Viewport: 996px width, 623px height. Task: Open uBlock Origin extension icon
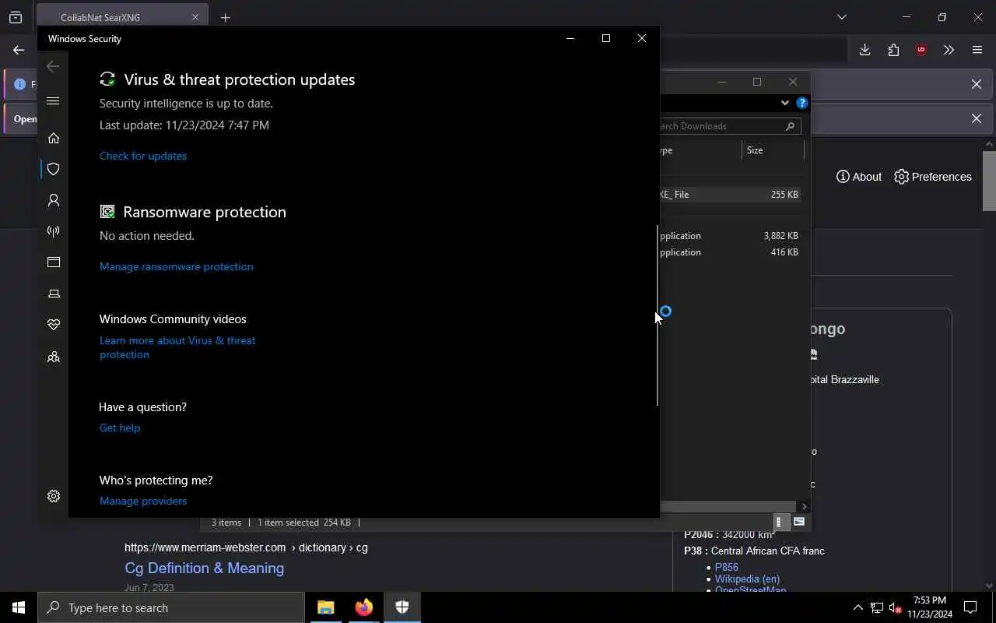[921, 50]
